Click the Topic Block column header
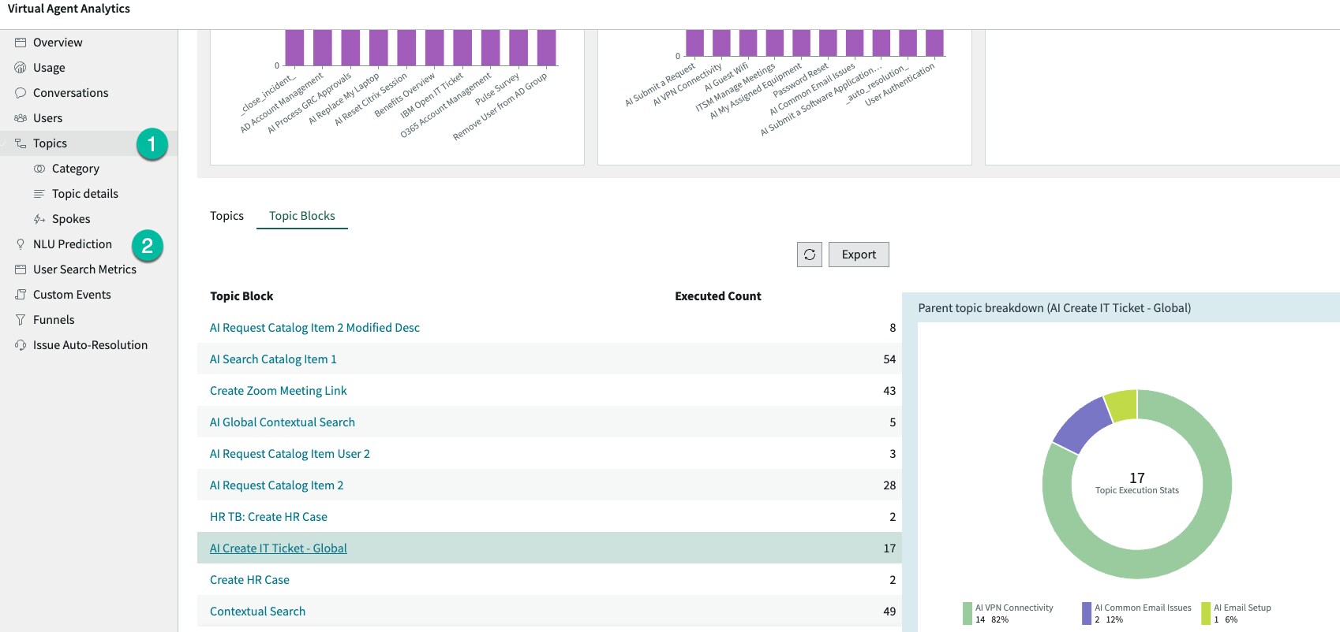This screenshot has height=632, width=1340. 241,296
